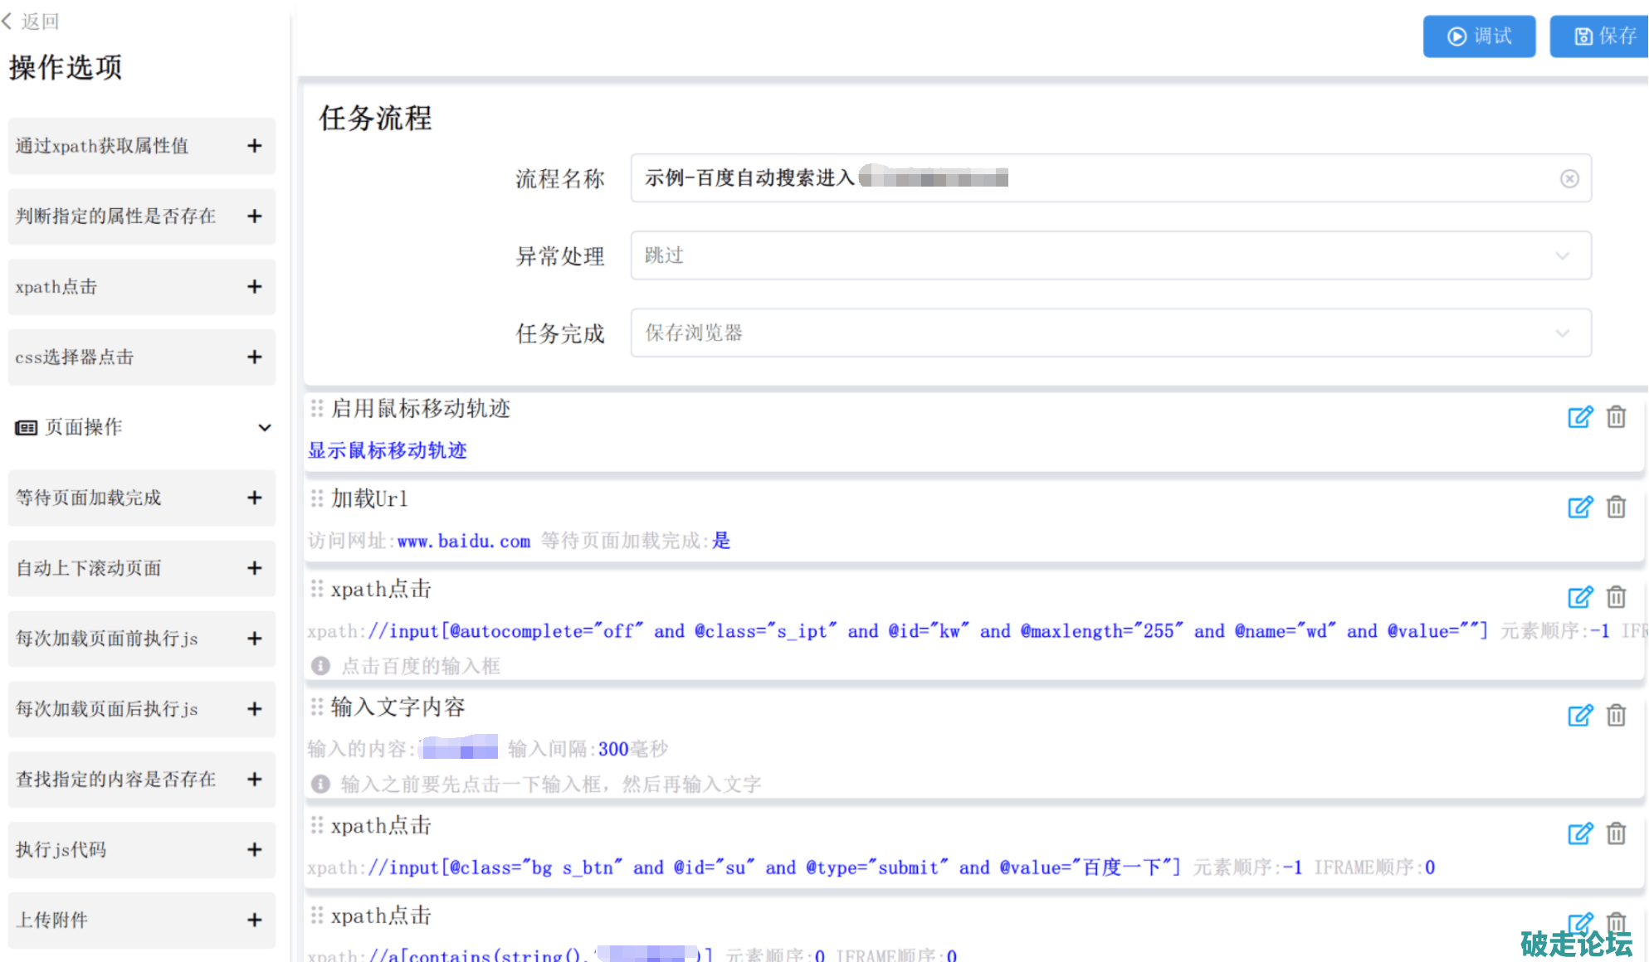Add 自动上下滚动页面 operation
Screen dimensions: 1649x962
pos(255,568)
